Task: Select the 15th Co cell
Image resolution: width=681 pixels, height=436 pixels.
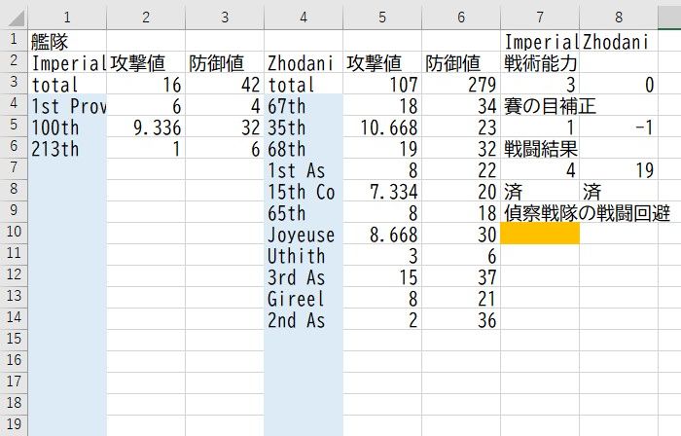Action: 304,191
